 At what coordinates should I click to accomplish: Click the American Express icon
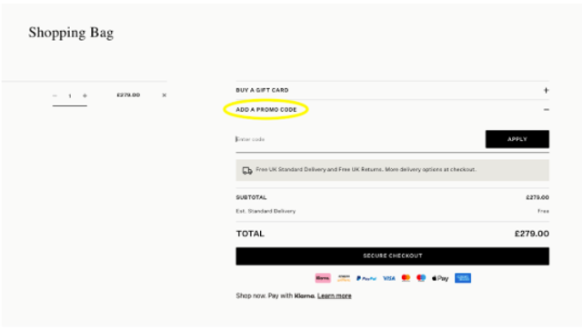coord(463,278)
